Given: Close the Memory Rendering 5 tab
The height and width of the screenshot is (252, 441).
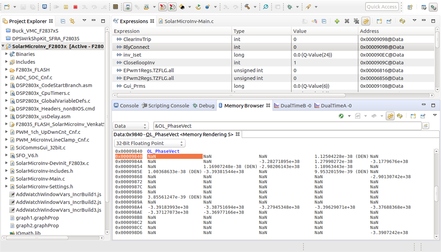Looking at the screenshot, I should click(237, 134).
